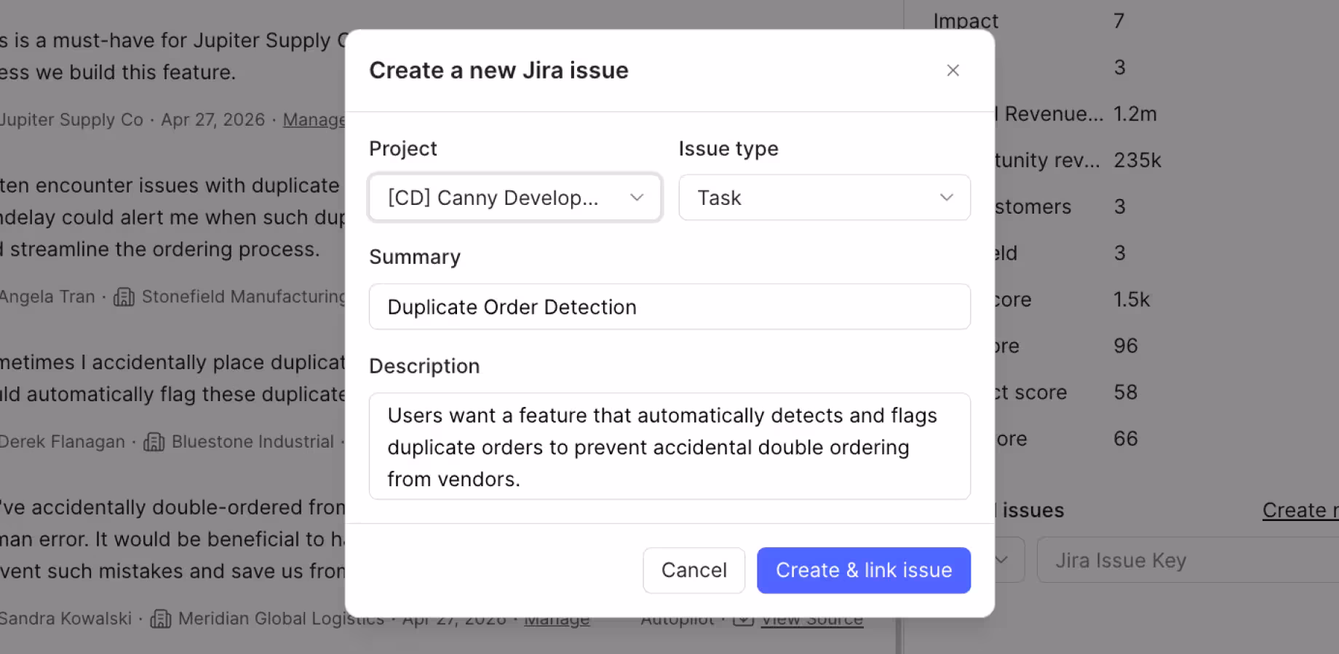The height and width of the screenshot is (654, 1339).
Task: Click the Sandra Kowalski author name
Action: [x=65, y=618]
